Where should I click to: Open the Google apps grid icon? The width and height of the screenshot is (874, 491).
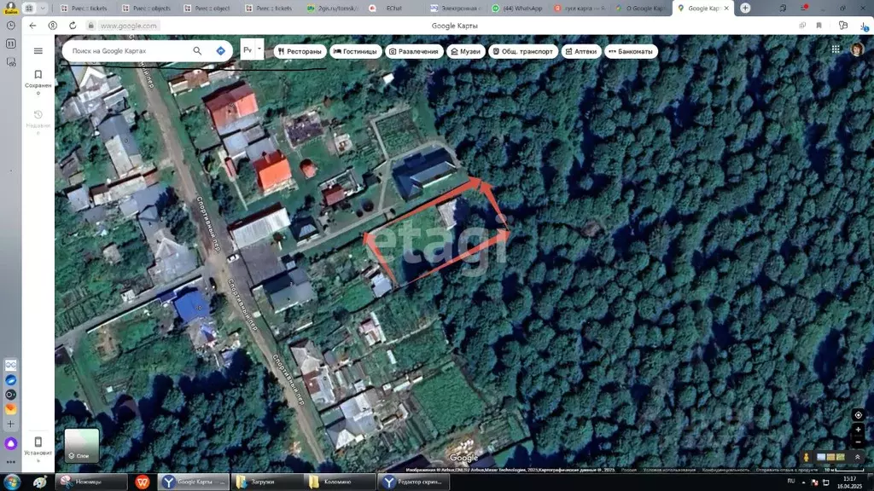pyautogui.click(x=836, y=49)
